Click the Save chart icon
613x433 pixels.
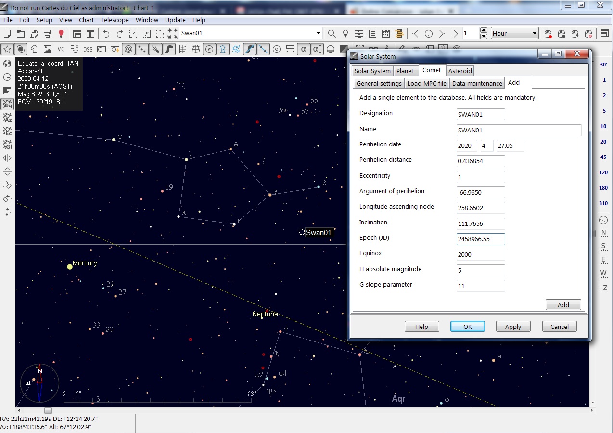click(x=34, y=34)
